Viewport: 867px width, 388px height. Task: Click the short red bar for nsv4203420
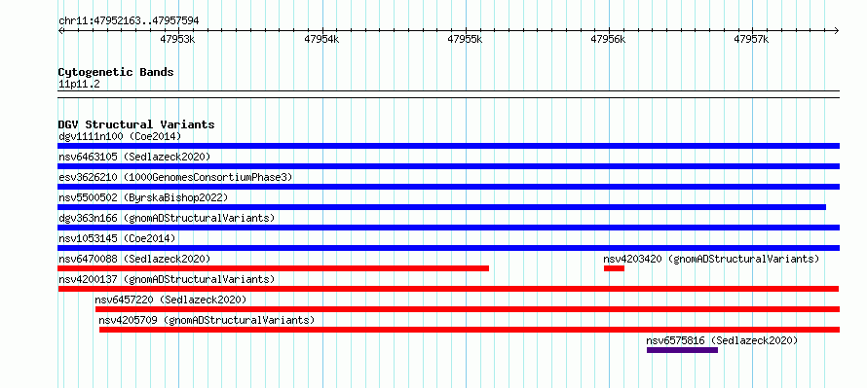(614, 268)
